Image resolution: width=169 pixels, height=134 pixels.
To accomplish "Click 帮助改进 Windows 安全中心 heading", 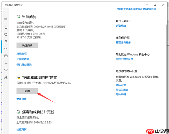I will point(133,54).
